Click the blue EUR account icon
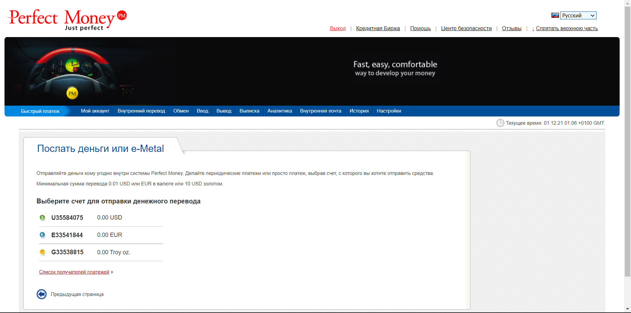The image size is (631, 313). pyautogui.click(x=42, y=235)
